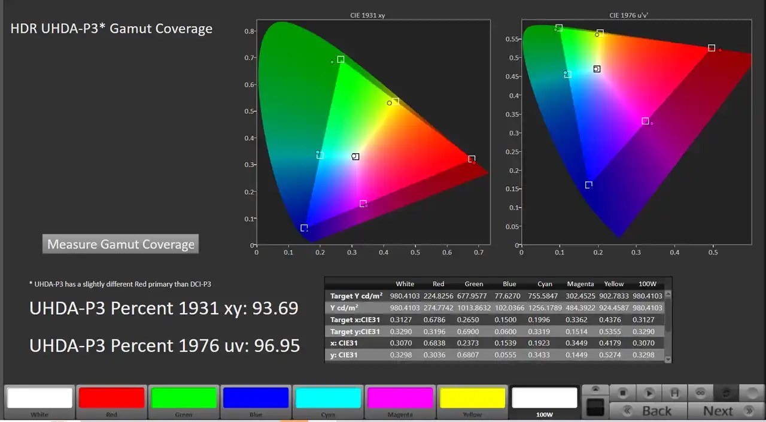Click the stop measurement icon
The image size is (766, 422).
[x=623, y=393]
